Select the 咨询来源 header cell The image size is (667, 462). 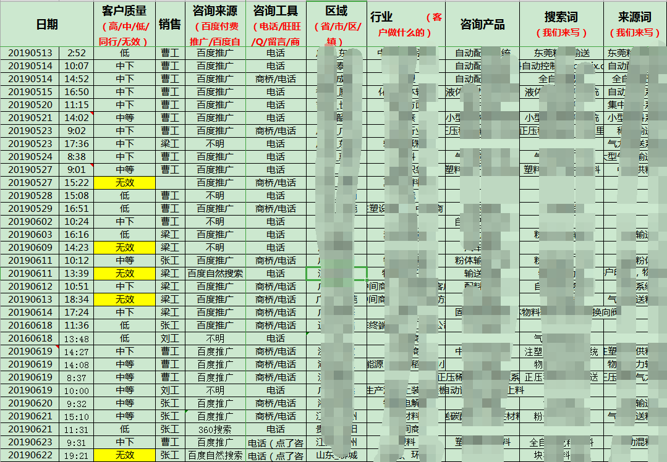[215, 24]
